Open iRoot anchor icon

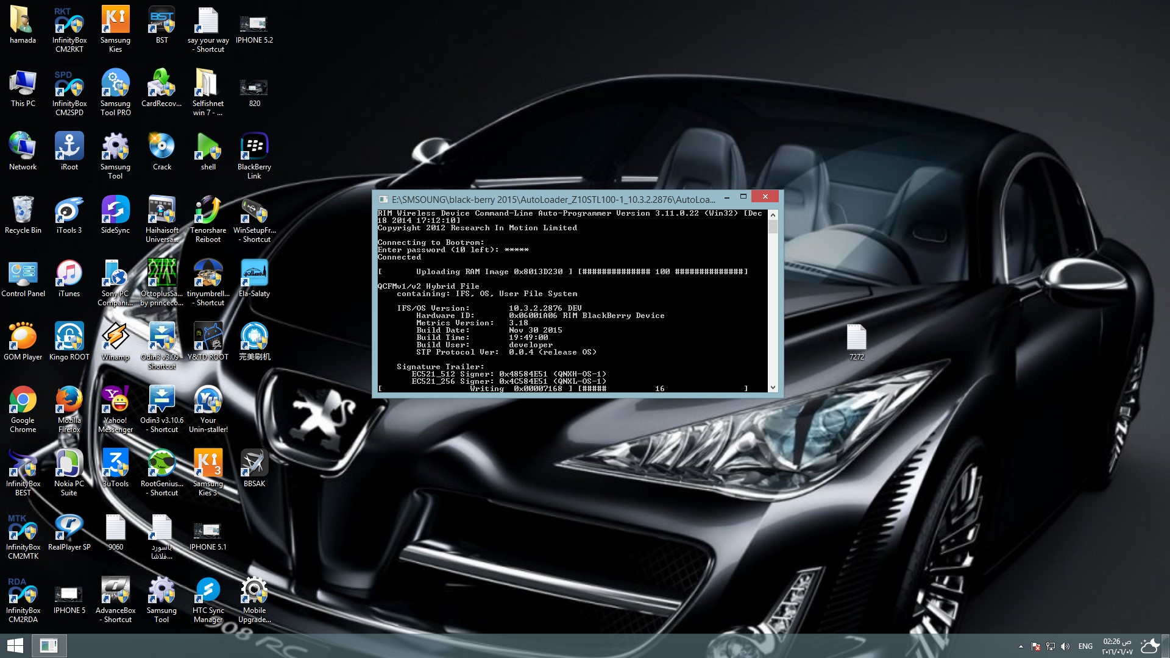69,152
